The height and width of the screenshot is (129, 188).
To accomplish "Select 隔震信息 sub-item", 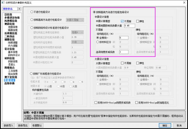I will tap(13, 30).
